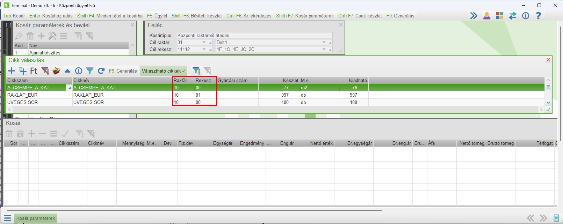This screenshot has height=224, width=563.
Task: Open the Cél rekesz code dropdown
Action: tap(204, 49)
